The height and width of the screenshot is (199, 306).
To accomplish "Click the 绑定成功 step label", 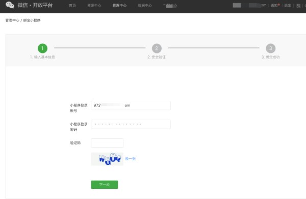I will (x=271, y=57).
